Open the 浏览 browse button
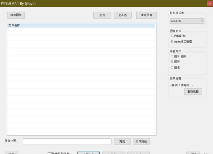The width and height of the screenshot is (213, 154). tap(122, 141)
